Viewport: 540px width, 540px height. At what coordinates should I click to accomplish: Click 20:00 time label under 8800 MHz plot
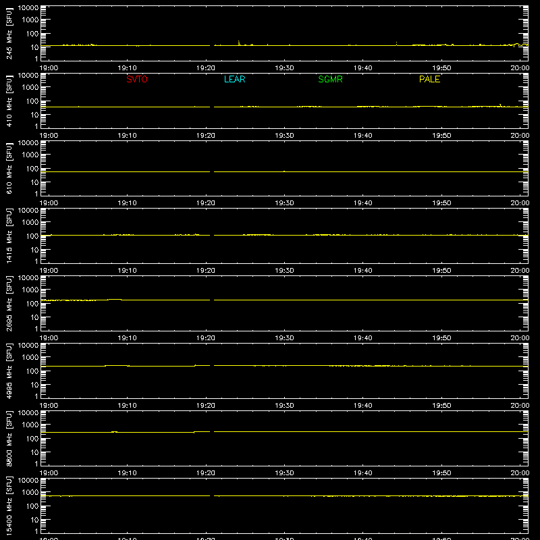[x=520, y=473]
